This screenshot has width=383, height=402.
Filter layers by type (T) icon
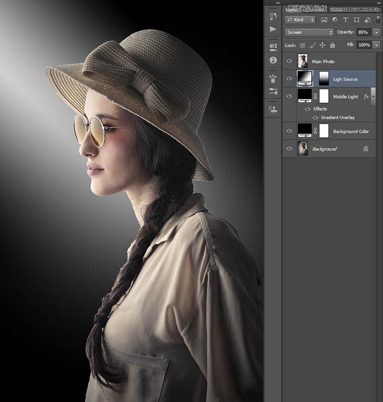346,20
